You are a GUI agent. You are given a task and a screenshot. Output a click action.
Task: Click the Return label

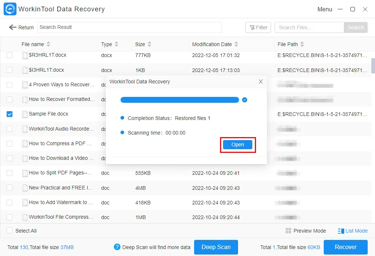point(26,27)
